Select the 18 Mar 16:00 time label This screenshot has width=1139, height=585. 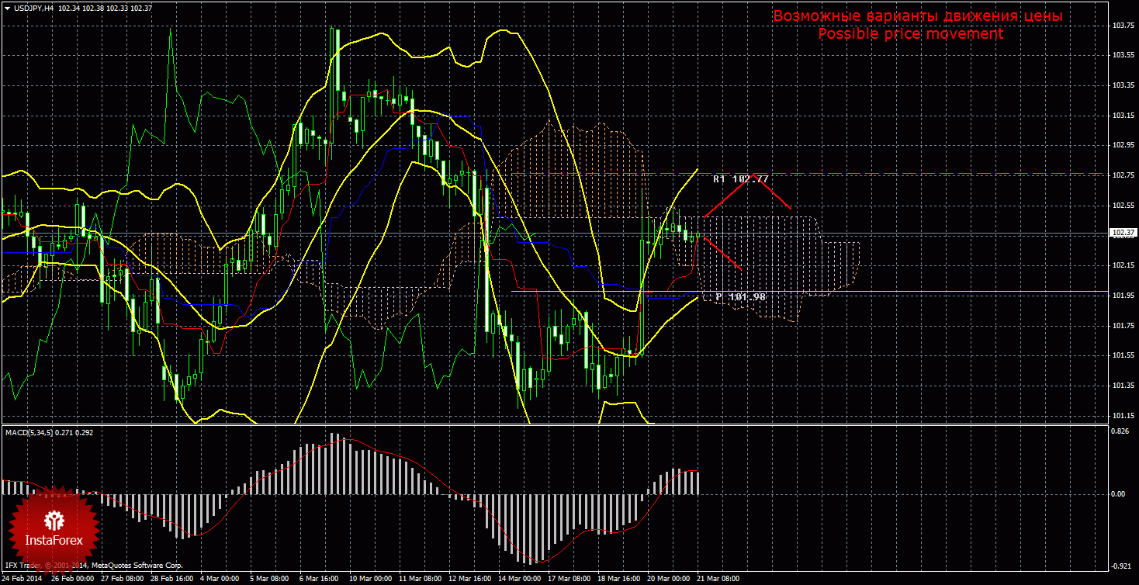pyautogui.click(x=619, y=579)
